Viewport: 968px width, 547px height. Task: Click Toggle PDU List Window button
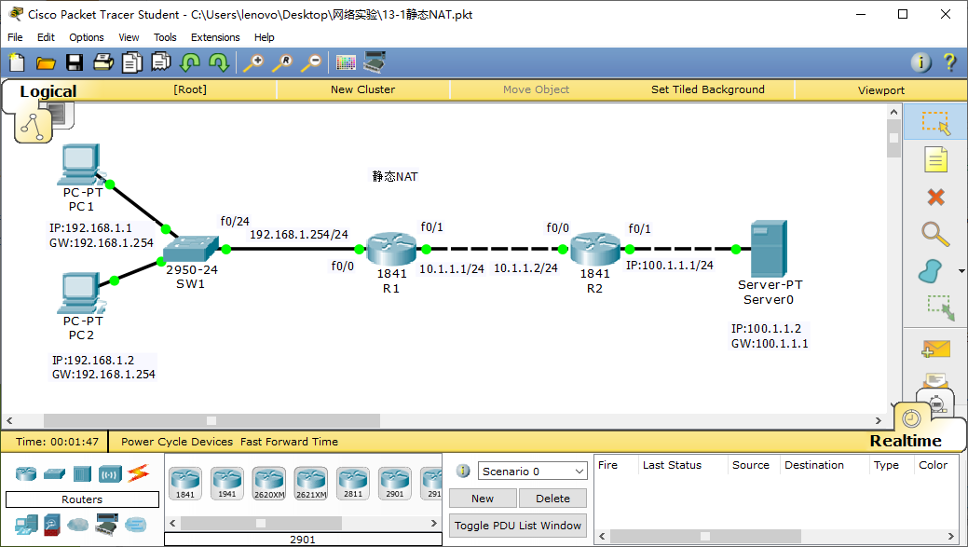518,526
